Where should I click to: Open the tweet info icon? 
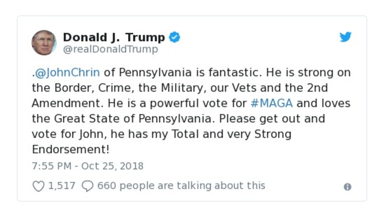348,187
